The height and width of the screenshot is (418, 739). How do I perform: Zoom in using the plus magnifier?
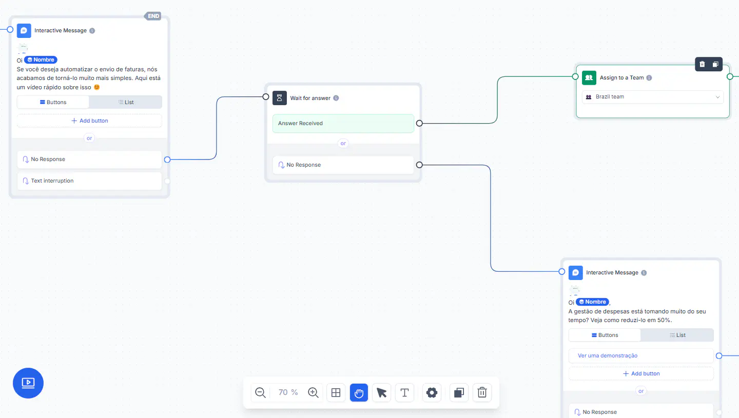pos(313,392)
